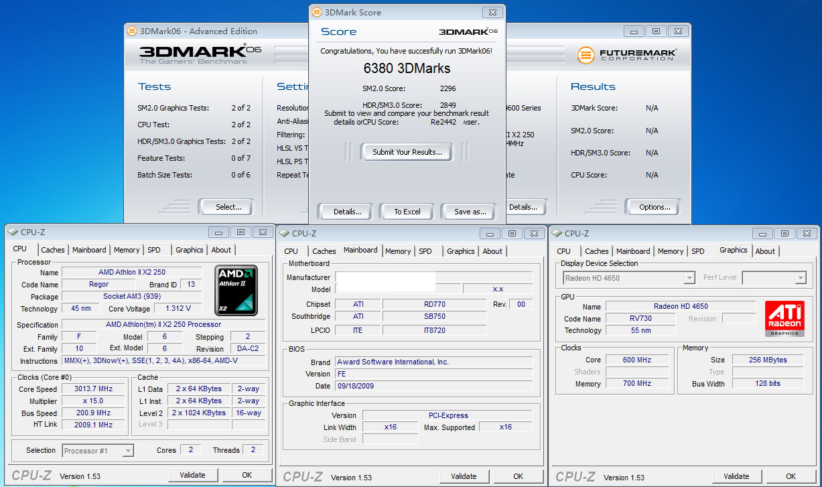Click the right CPU-Z window title icon
The height and width of the screenshot is (487, 822).
coord(557,233)
